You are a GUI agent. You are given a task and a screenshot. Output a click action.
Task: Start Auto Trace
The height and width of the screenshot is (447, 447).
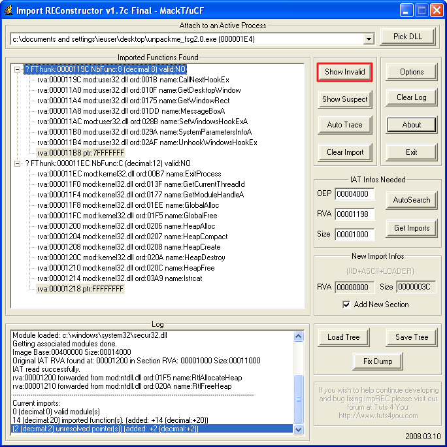(x=344, y=125)
